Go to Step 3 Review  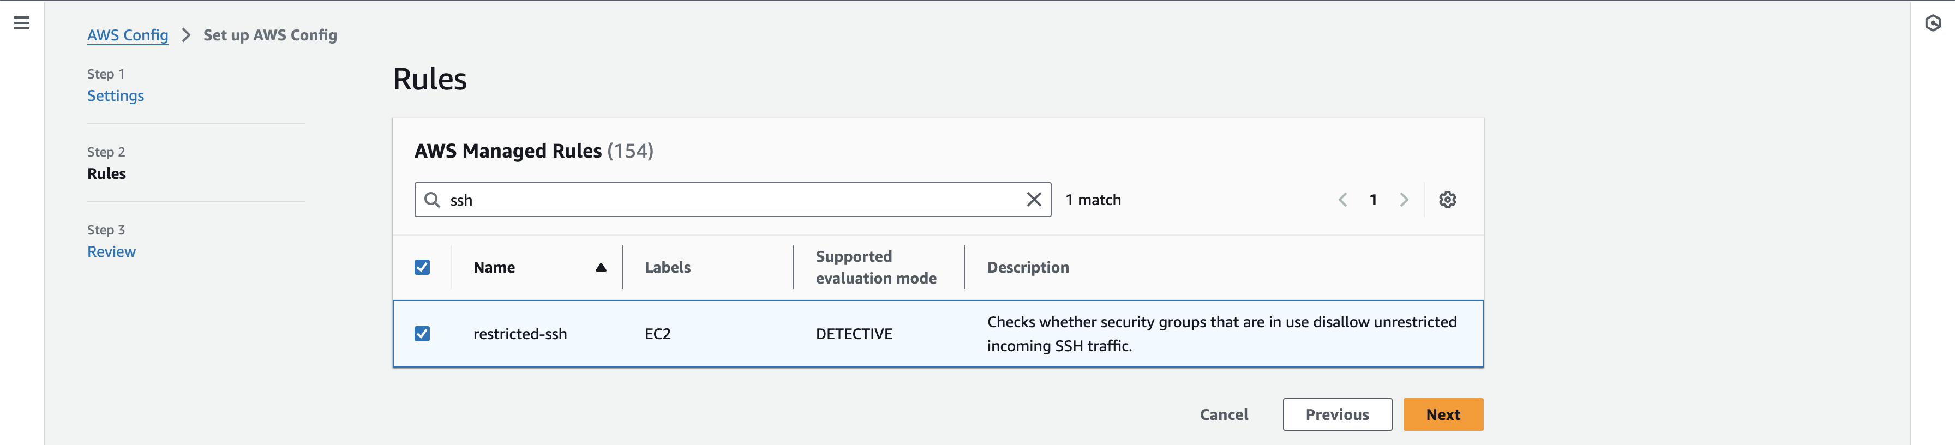[x=112, y=251]
